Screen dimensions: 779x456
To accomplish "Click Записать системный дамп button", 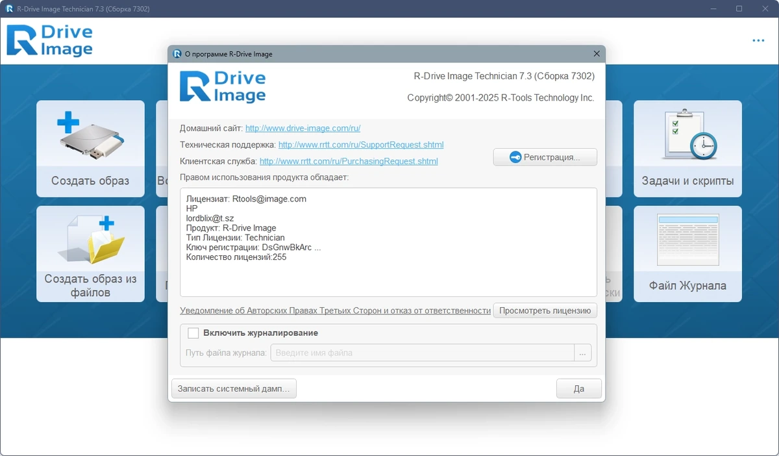I will point(234,388).
